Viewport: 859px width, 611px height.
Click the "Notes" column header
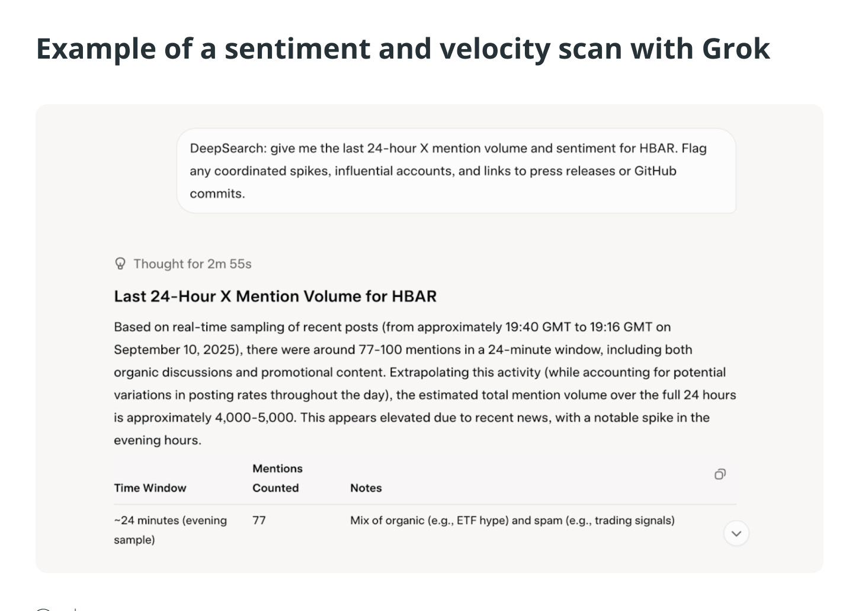point(366,488)
